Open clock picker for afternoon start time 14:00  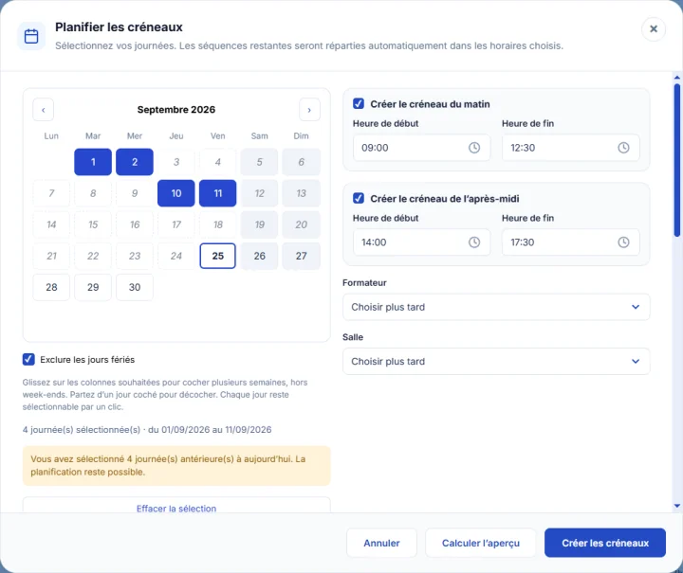474,242
